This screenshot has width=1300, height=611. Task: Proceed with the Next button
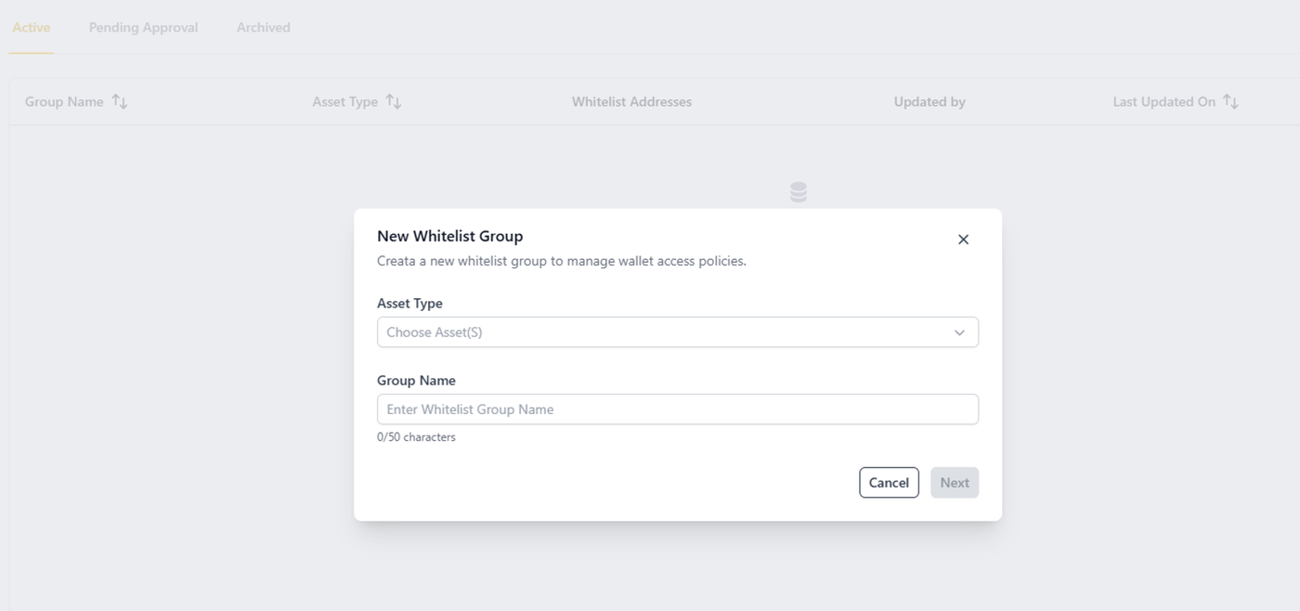955,483
